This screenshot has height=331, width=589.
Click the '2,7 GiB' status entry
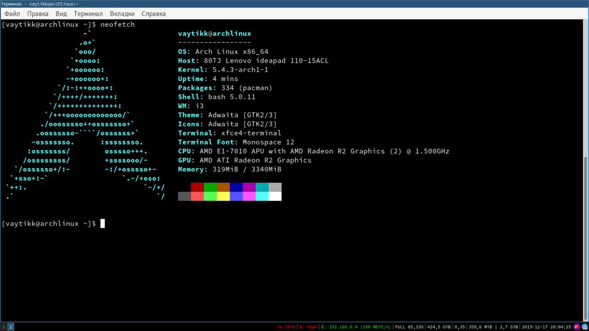(508, 327)
